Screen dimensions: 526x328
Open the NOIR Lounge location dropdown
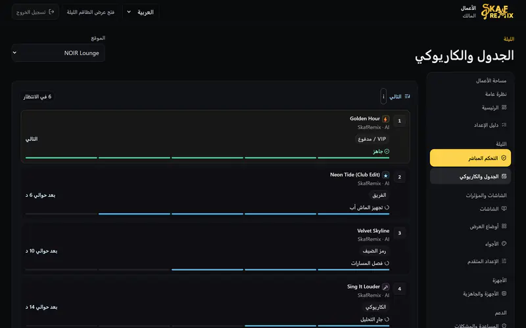(59, 53)
